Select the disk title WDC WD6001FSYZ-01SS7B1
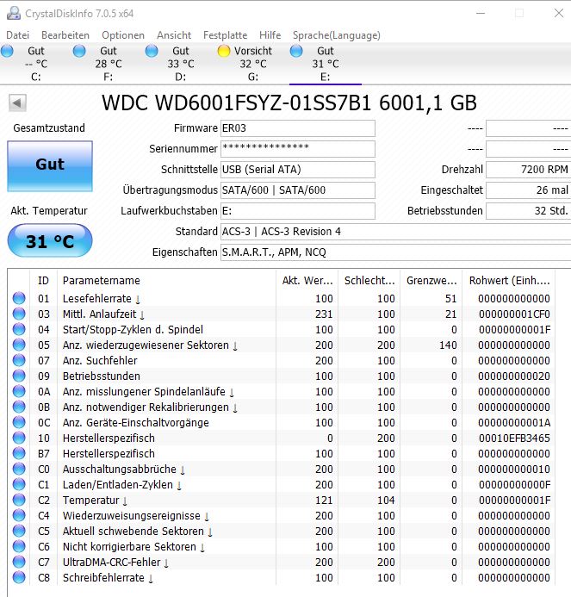The image size is (571, 597). pos(236,103)
